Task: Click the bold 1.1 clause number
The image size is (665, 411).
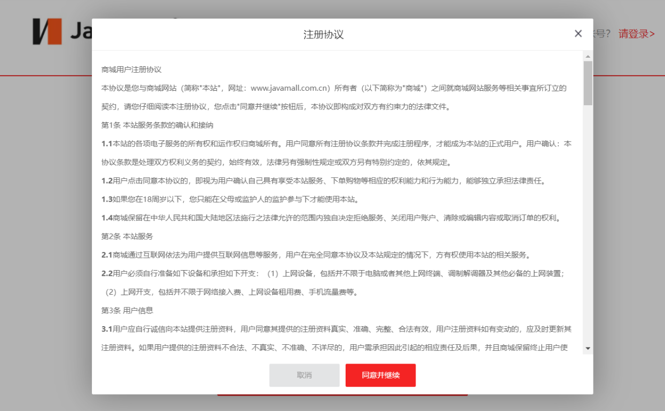Action: pos(107,144)
